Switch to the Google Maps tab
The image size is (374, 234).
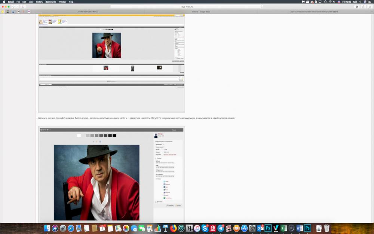[x=201, y=12]
